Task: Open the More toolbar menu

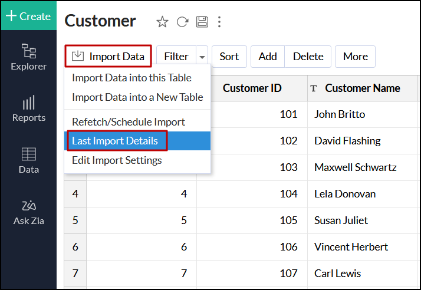Action: 355,57
